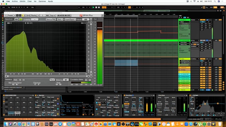Toggle the EQ Eight device on/off button
The image size is (226, 127).
tap(190, 95)
